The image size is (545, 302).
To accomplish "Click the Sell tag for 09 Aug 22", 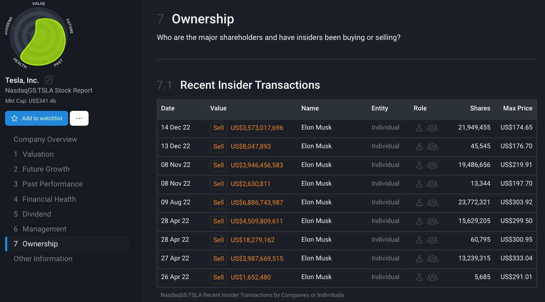I will [218, 203].
